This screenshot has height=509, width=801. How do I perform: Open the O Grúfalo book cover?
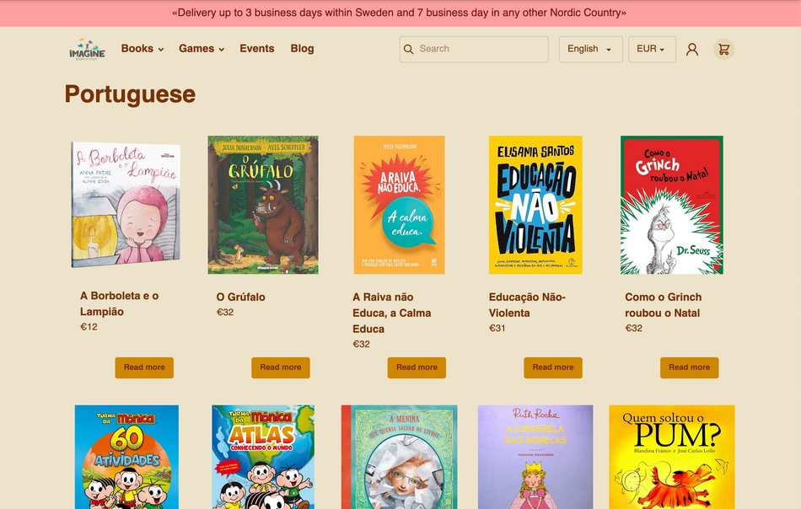pyautogui.click(x=263, y=205)
